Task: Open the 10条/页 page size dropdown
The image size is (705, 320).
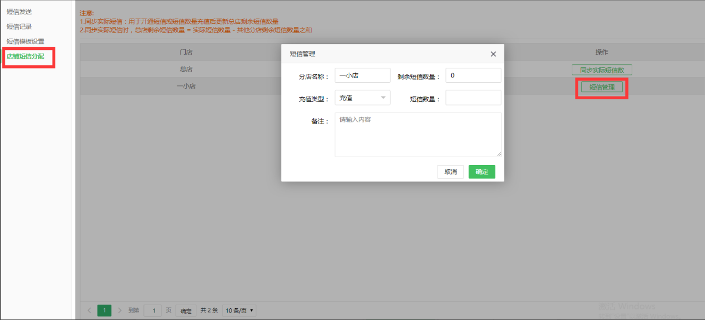Action: point(238,310)
